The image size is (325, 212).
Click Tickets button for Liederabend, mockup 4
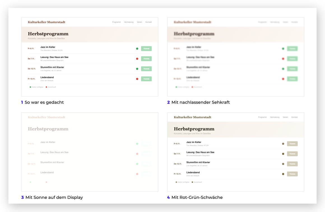tap(292, 174)
